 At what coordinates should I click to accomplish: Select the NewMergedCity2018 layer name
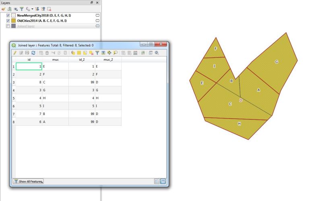click(x=44, y=15)
